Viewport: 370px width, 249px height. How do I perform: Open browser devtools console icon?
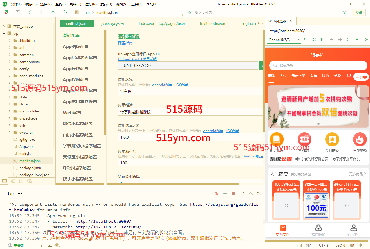tap(323, 40)
